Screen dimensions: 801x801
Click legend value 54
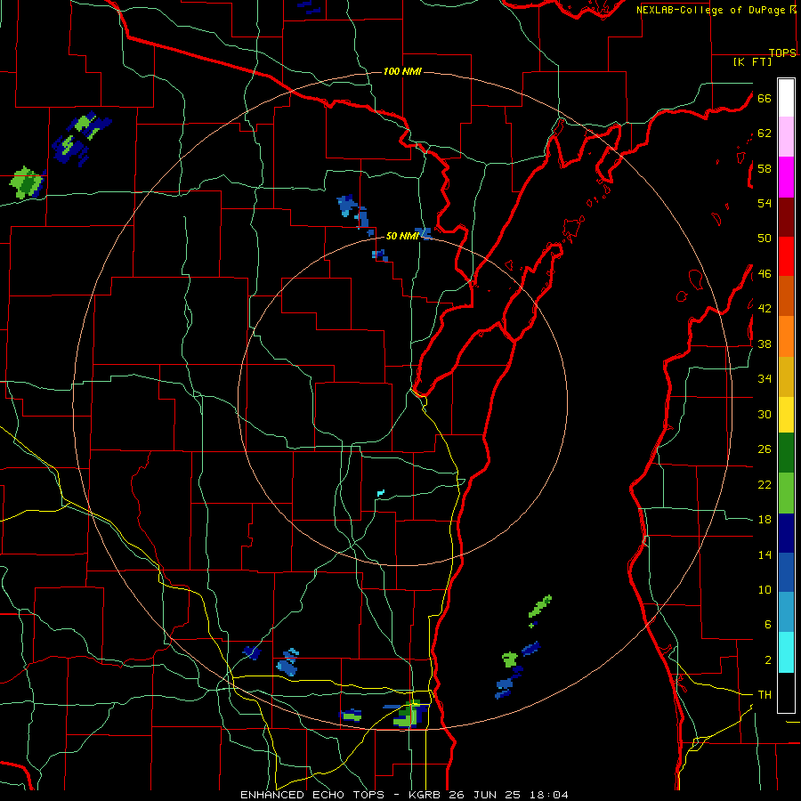[x=765, y=203]
